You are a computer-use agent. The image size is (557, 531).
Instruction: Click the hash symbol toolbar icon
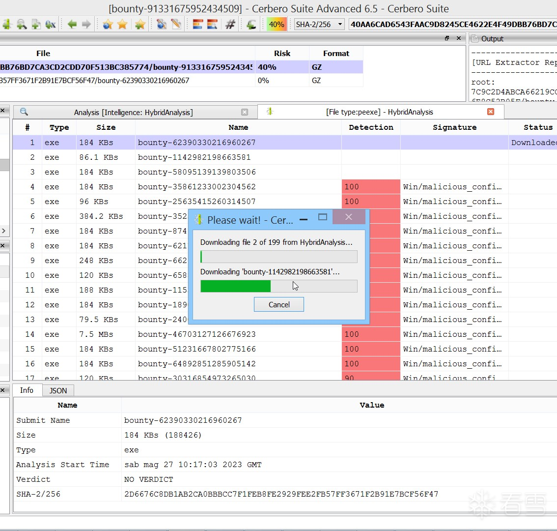tap(230, 24)
